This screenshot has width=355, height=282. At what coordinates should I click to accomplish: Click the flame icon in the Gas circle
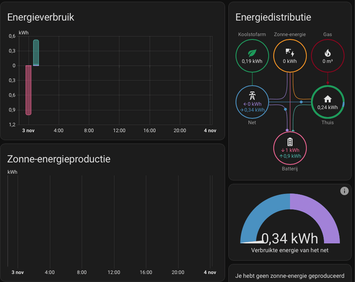327,53
